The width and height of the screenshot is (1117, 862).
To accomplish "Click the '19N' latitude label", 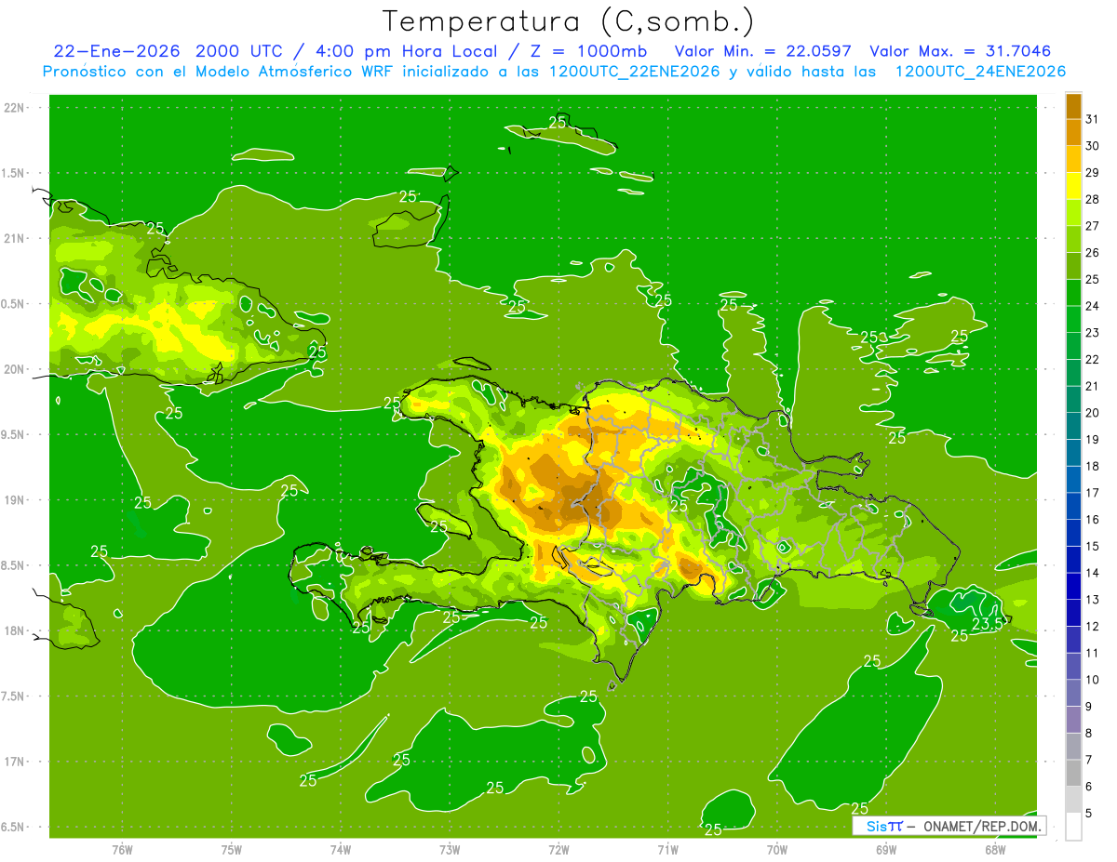I will click(13, 500).
